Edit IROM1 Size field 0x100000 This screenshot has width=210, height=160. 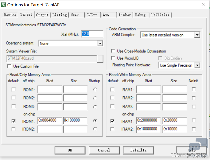pos(75,120)
